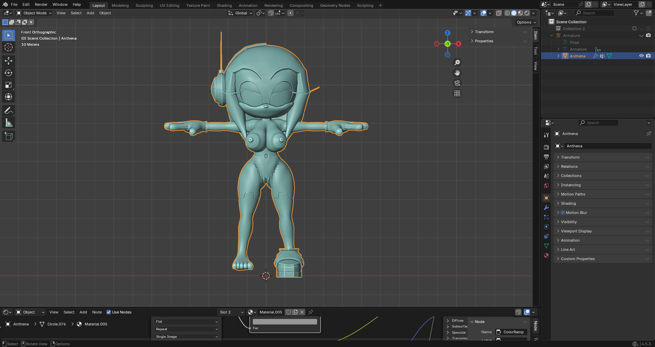
Task: Open the View Layer properties tab
Action: (546, 166)
